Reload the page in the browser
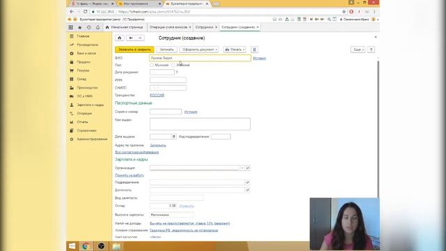The height and width of the screenshot is (251, 446). tap(85, 12)
